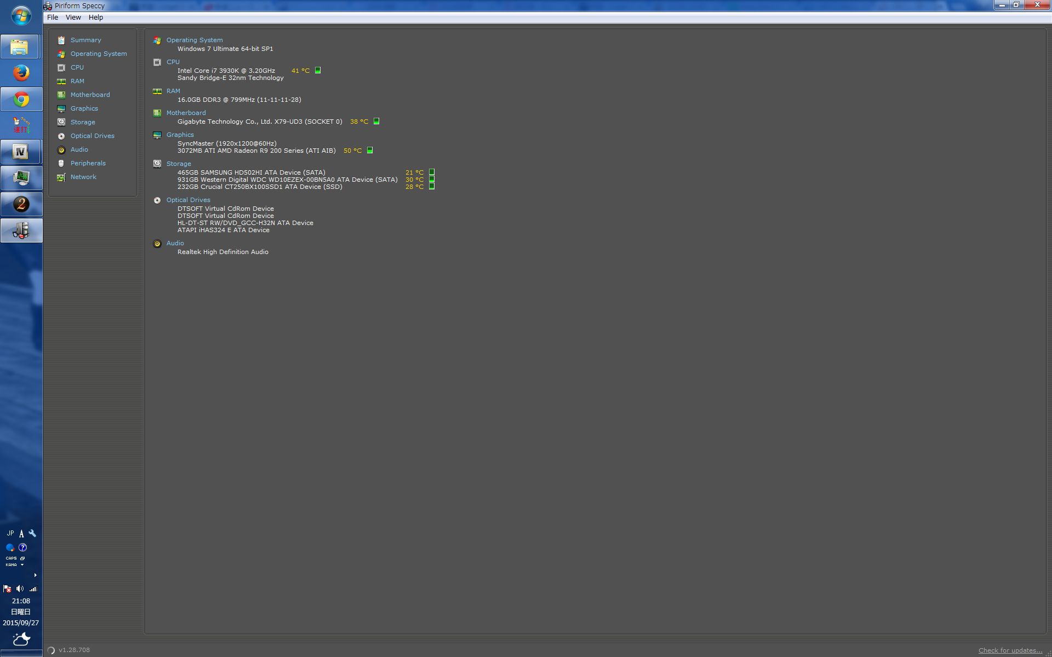
Task: Click the CPU 41 °C temperature indicator icon
Action: tap(318, 70)
